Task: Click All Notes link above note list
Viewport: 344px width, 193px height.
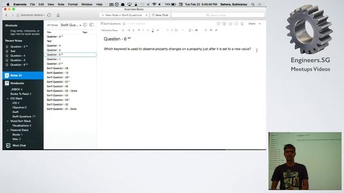Action: [x=53, y=25]
